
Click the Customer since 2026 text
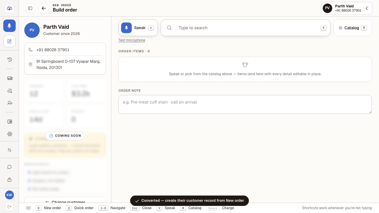click(x=62, y=34)
